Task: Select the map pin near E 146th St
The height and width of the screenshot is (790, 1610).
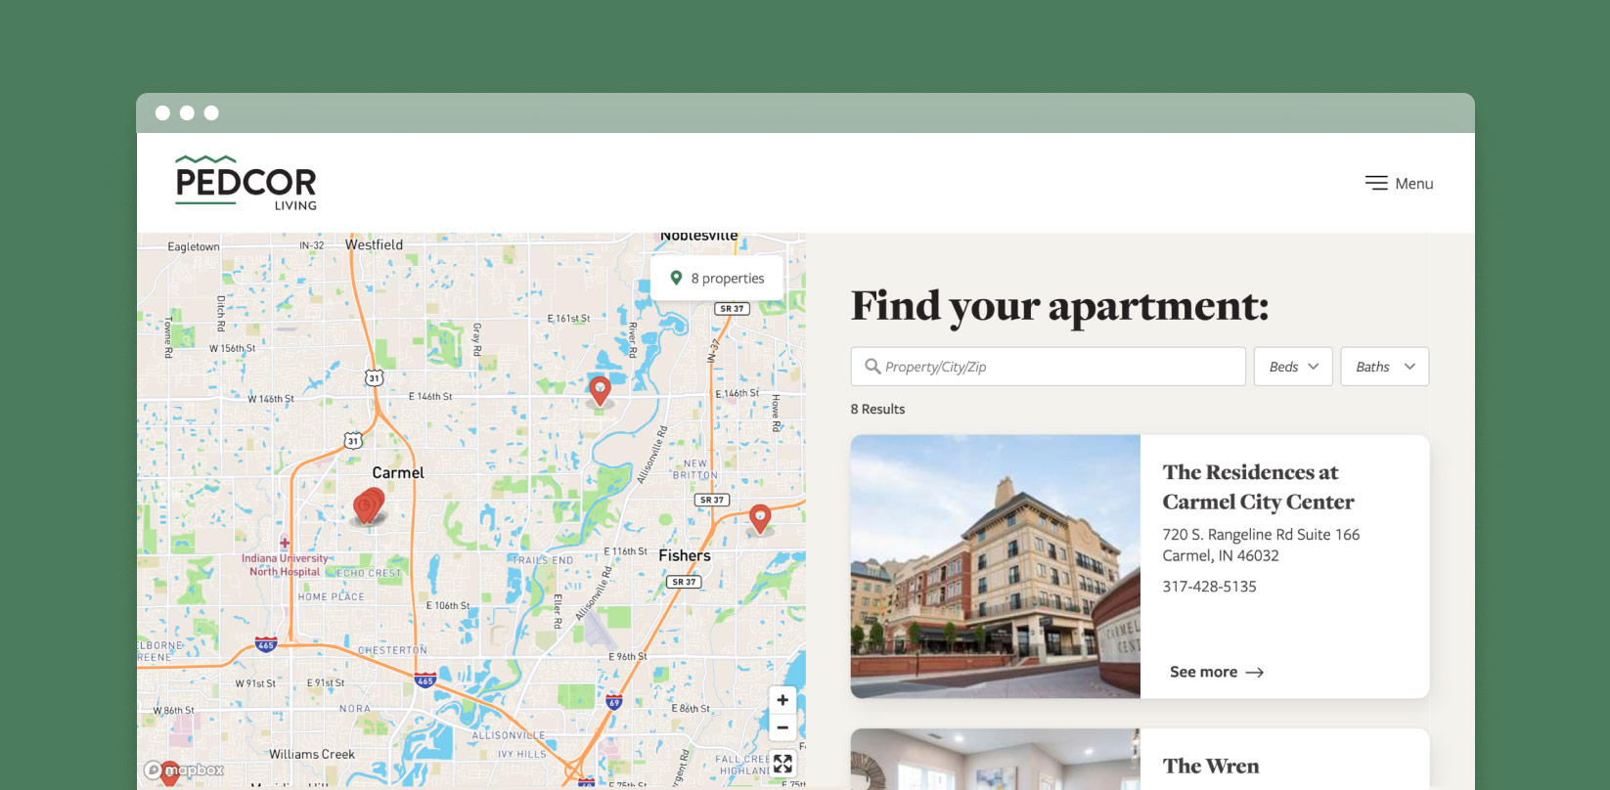Action: coord(600,389)
